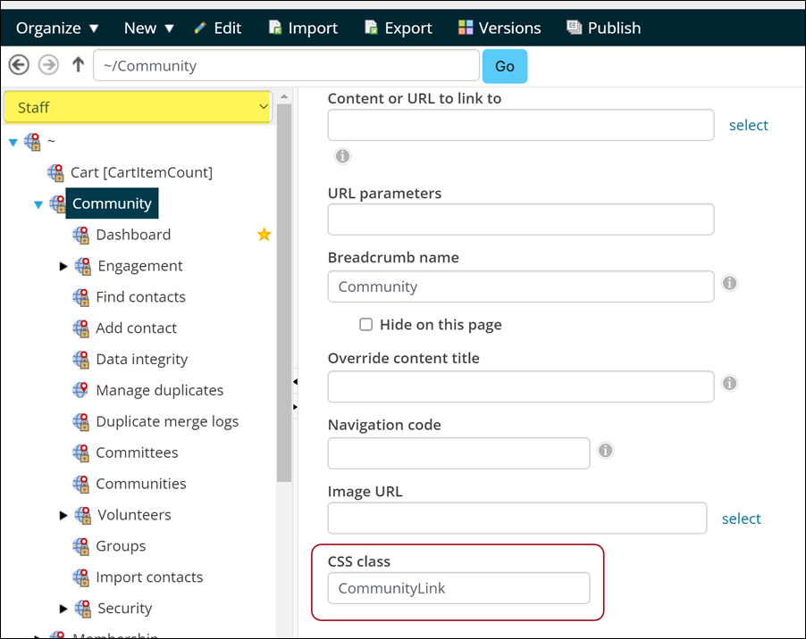Image resolution: width=806 pixels, height=639 pixels.
Task: Click Export in the toolbar
Action: 399,28
